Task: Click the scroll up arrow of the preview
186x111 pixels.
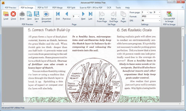Action: [x=183, y=29]
